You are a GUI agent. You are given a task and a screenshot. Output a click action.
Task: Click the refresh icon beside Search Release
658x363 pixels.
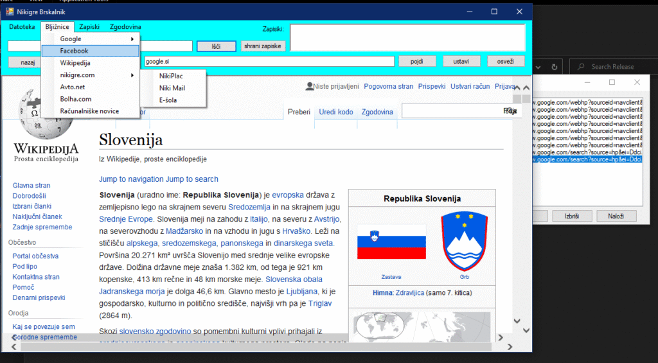(555, 67)
